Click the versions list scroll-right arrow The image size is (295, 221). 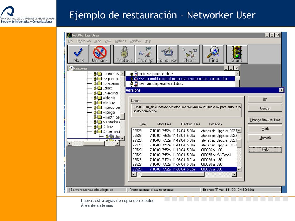coord(234,174)
